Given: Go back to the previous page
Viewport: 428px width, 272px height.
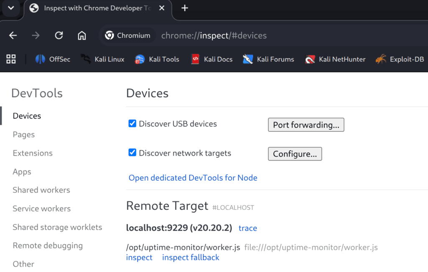Looking at the screenshot, I should tap(13, 35).
